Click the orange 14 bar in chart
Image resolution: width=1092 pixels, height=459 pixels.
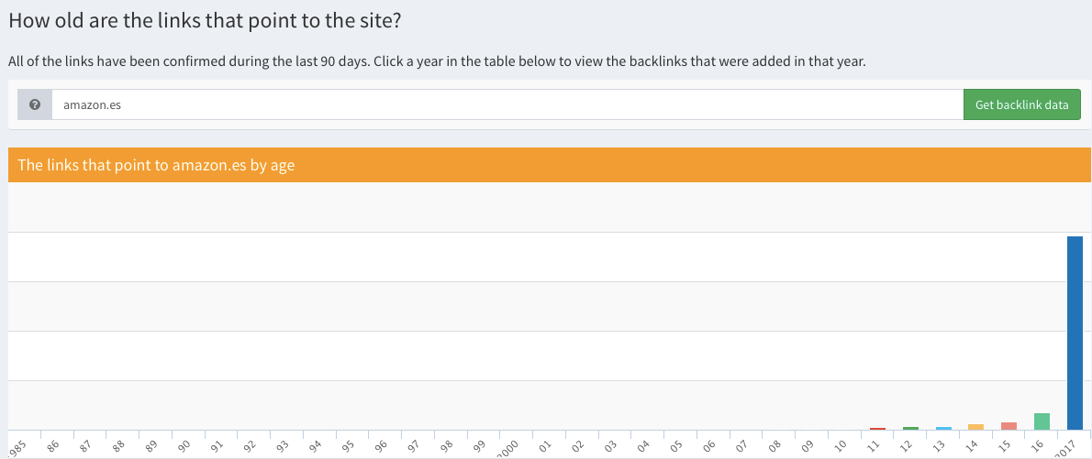(975, 426)
